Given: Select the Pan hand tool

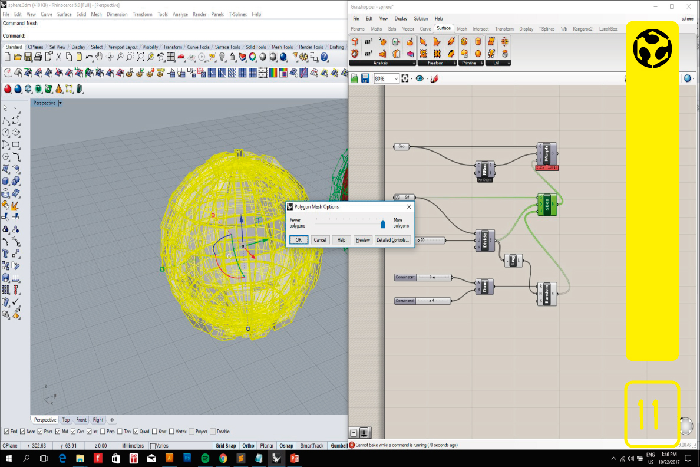Looking at the screenshot, I should click(x=99, y=57).
